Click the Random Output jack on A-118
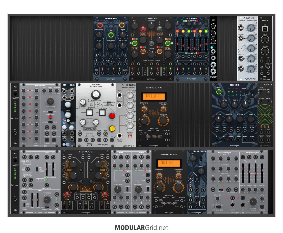Viewport: 283px width, 233px height. 119,136
